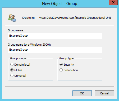Screen dimensions: 119x101
Task: Click the 'Group type' heading
Action: coord(66,58)
